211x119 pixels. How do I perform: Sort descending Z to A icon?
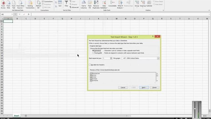tap(56, 6)
